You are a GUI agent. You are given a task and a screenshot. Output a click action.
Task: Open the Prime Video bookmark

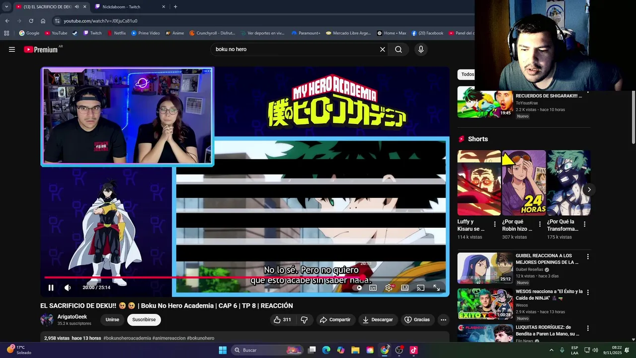(x=145, y=33)
